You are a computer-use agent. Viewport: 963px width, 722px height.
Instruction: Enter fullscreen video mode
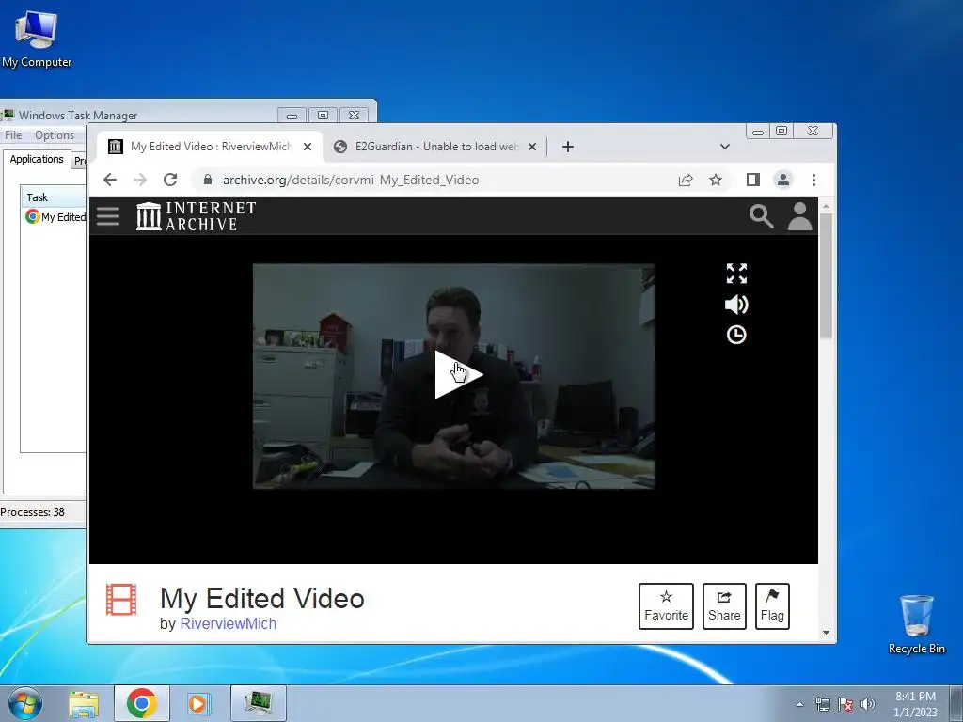[736, 274]
